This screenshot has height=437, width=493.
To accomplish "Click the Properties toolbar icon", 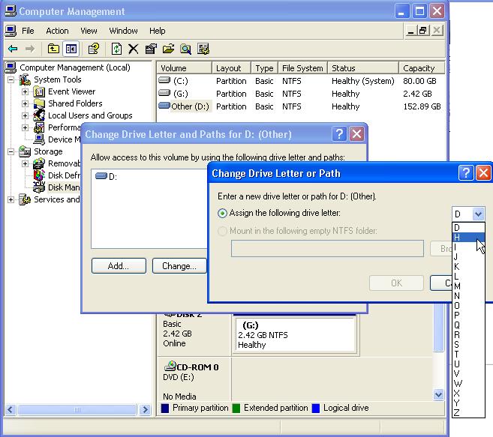I will [x=151, y=49].
